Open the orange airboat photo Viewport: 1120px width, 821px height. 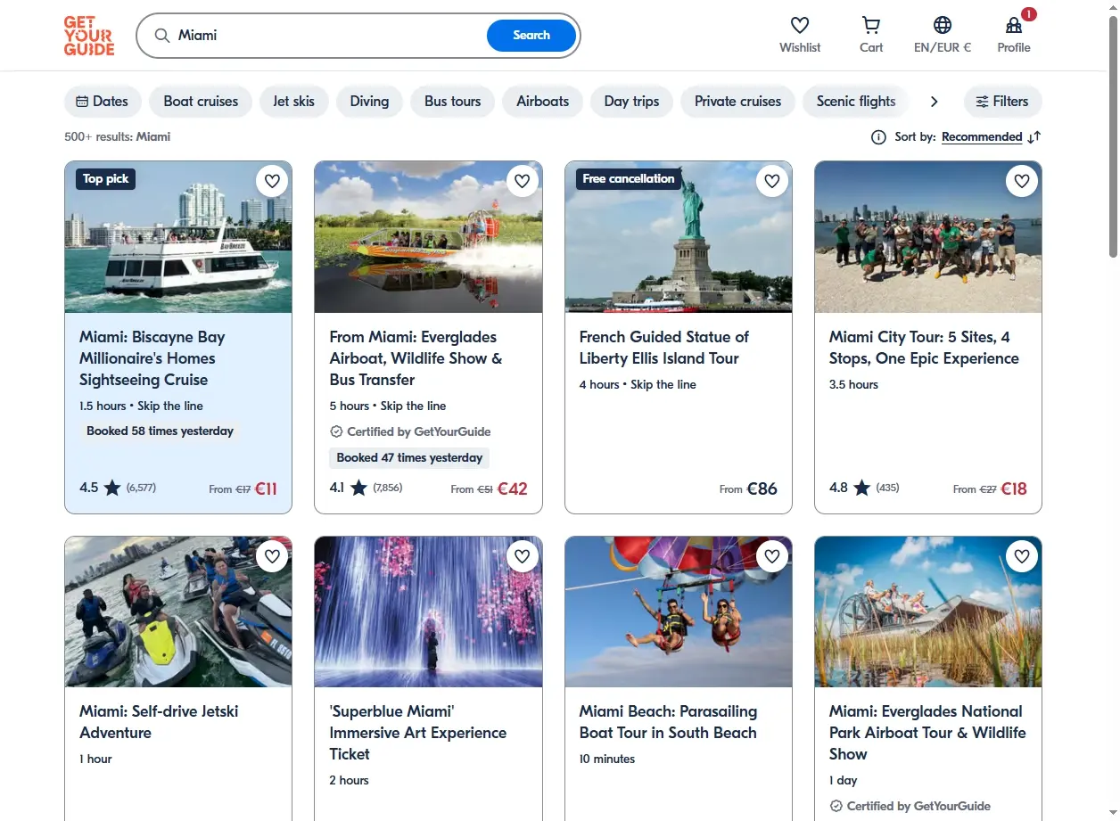tap(428, 237)
